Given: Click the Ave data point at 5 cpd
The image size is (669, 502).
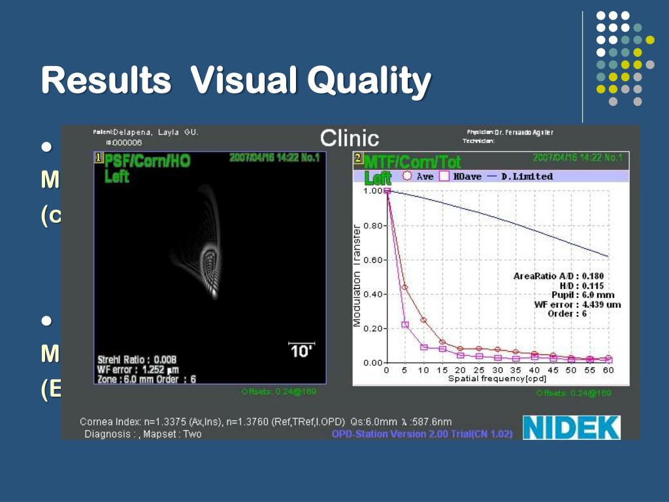Looking at the screenshot, I should [405, 288].
